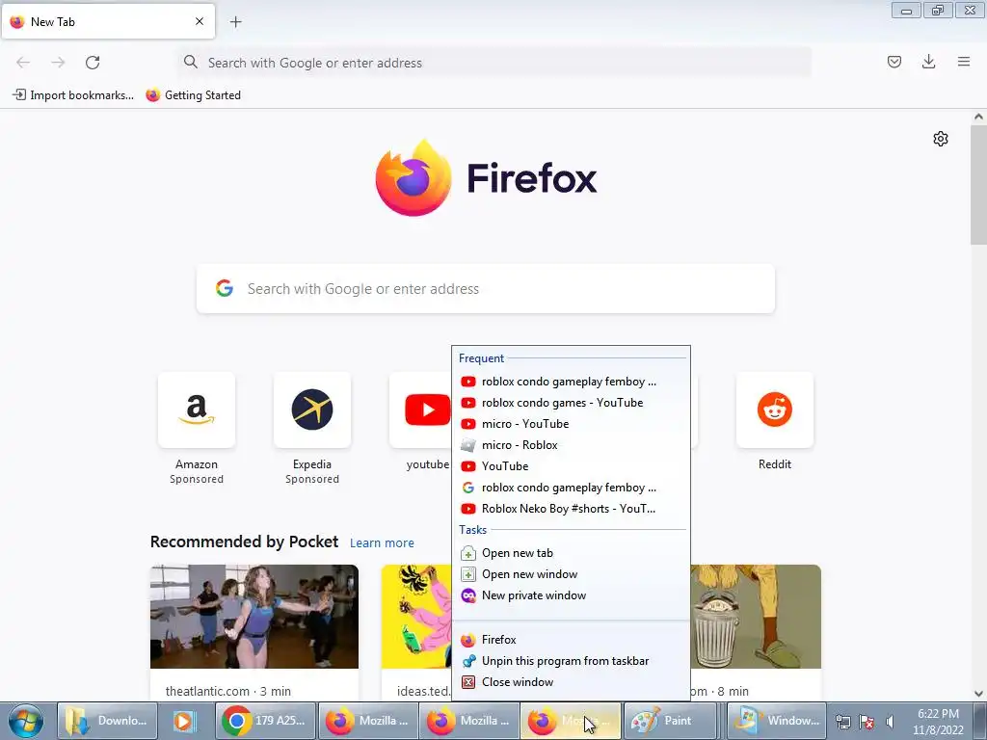Click the page scrollbar up arrow

point(979,117)
